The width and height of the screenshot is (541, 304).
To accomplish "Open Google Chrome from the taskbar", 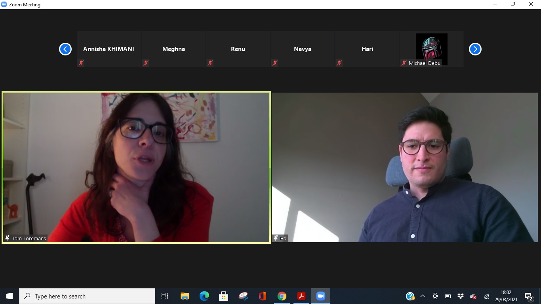I will 282,296.
